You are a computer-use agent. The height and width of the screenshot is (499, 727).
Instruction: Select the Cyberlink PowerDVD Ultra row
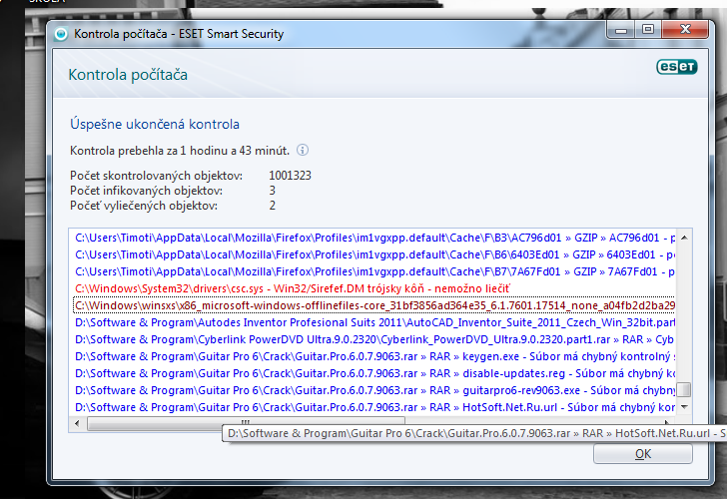(x=374, y=339)
